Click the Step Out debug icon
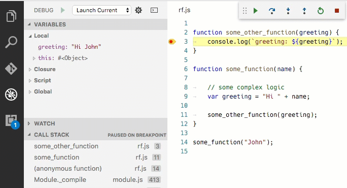 coord(304,11)
